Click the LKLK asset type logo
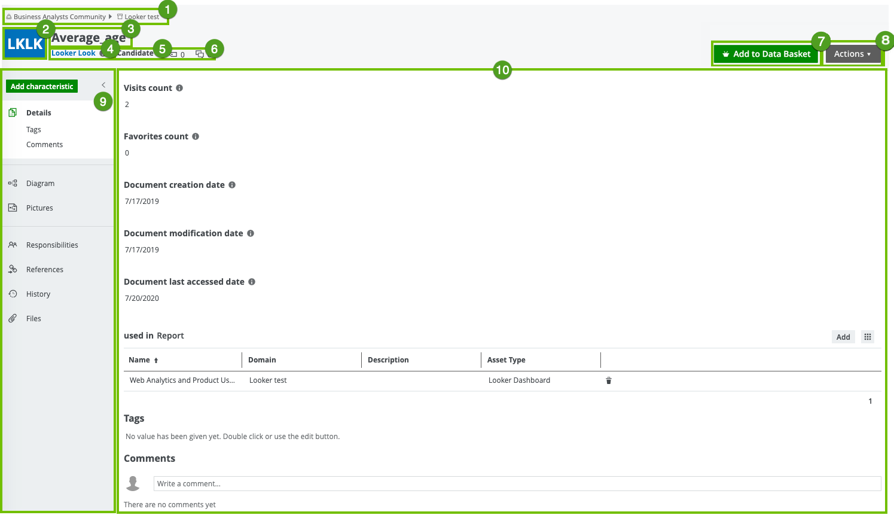This screenshot has height=515, width=894. 25,44
